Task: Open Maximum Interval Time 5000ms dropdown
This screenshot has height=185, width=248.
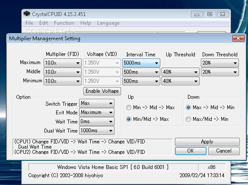Action: (141, 63)
